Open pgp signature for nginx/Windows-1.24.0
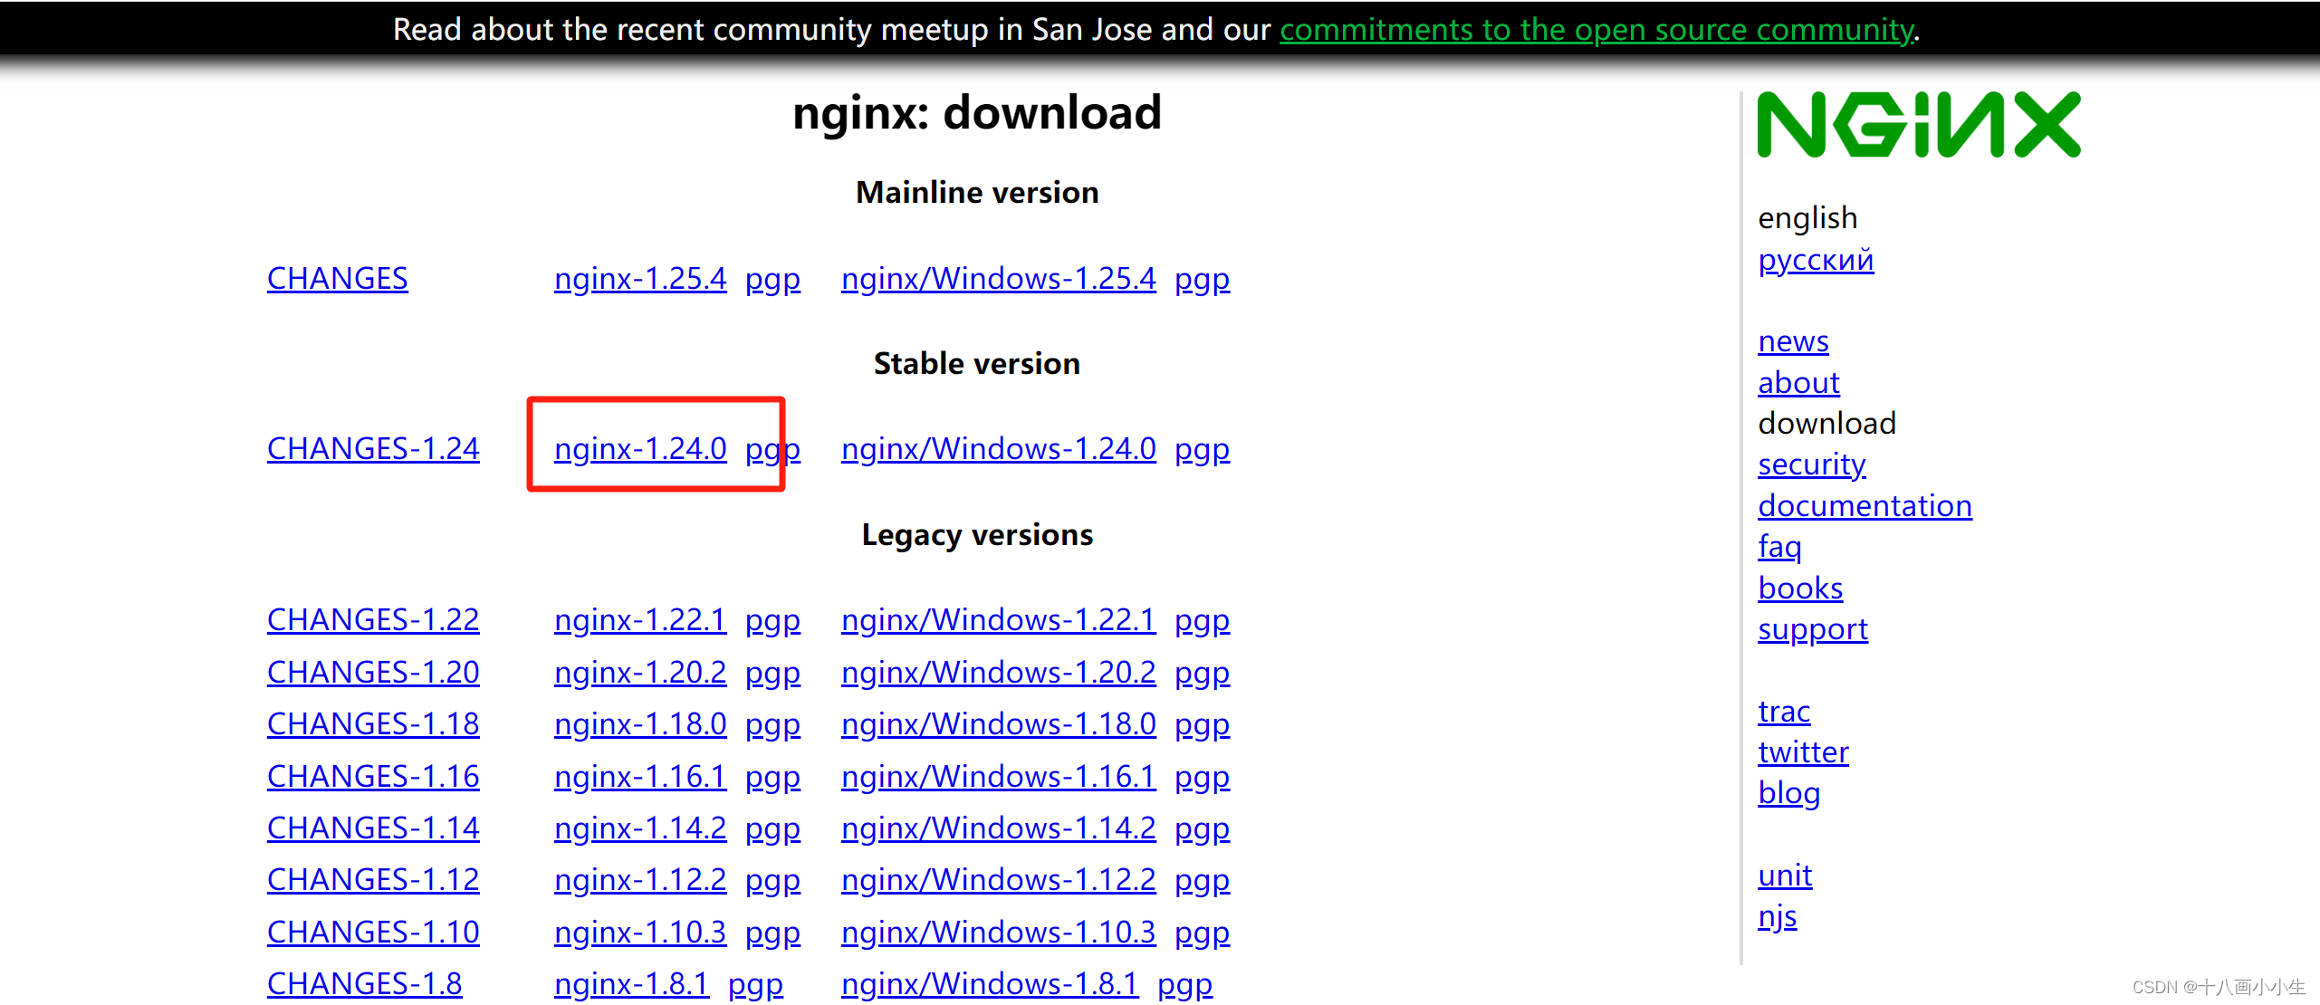2320x1005 pixels. point(1202,449)
